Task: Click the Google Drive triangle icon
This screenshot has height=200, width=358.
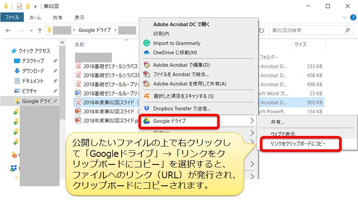Action: (147, 121)
